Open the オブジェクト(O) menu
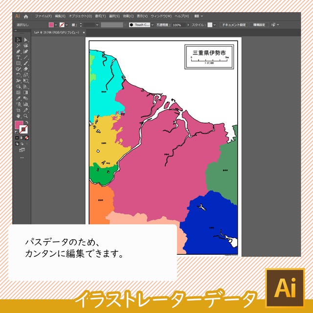Screen dimensions: 313x313 coord(80,16)
